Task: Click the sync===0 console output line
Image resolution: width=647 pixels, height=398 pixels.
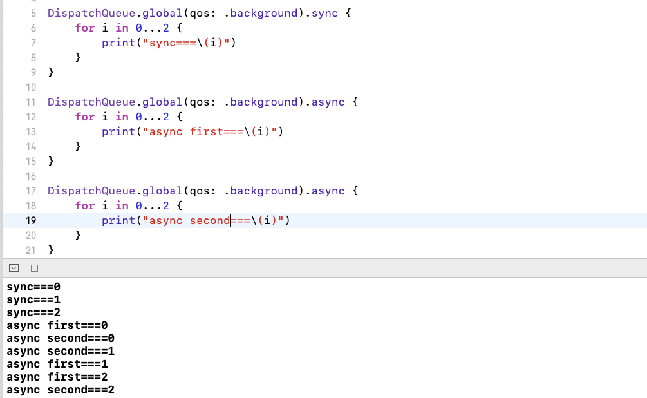Action: [33, 287]
